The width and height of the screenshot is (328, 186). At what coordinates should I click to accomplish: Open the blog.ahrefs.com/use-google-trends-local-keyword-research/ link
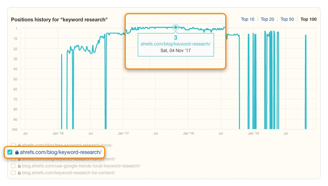[81, 166]
